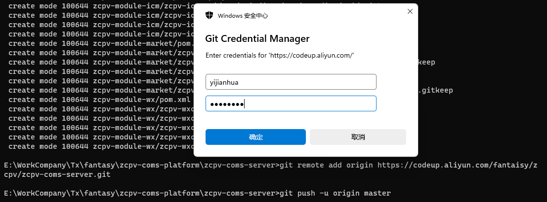The height and width of the screenshot is (202, 547).
Task: Select the zcpv-module-market/pom terminal line
Action: (x=99, y=43)
